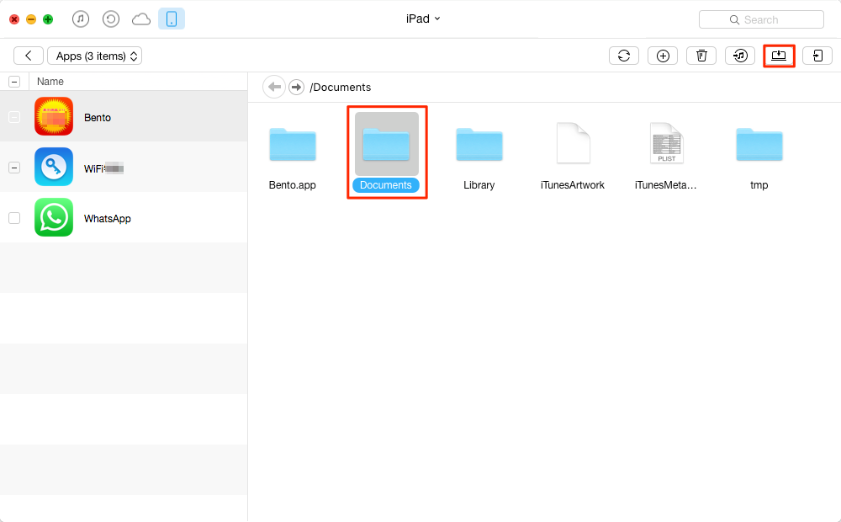Check the WhatsApp checkbox
The width and height of the screenshot is (841, 522).
(x=14, y=218)
